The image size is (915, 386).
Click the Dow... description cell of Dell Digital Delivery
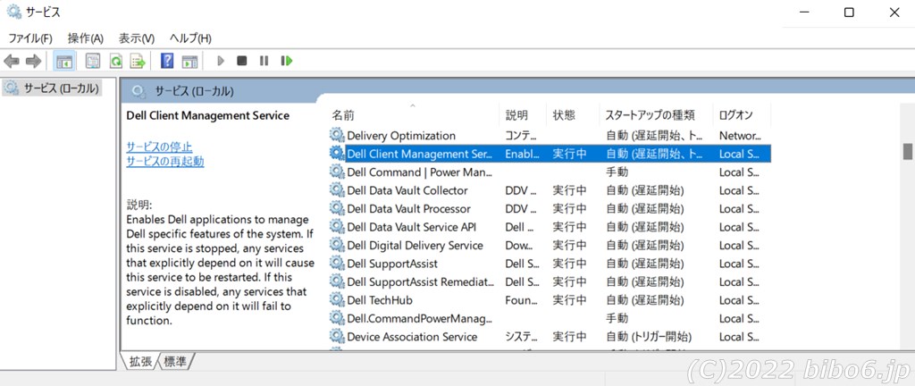[519, 245]
